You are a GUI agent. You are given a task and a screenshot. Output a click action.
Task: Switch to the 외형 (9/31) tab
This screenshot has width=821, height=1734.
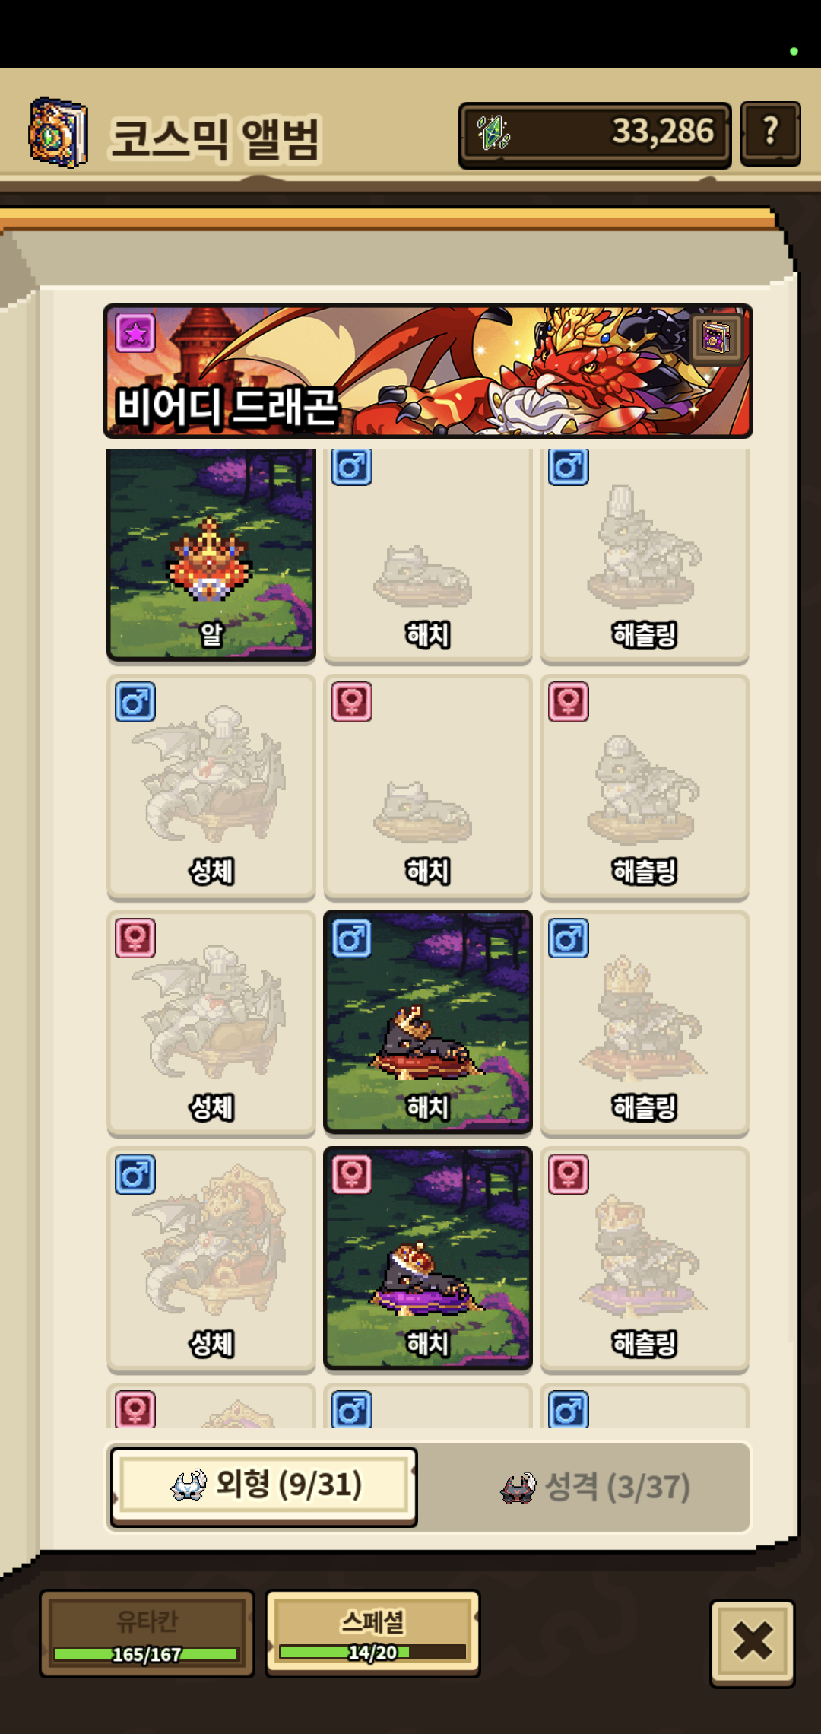point(264,1486)
